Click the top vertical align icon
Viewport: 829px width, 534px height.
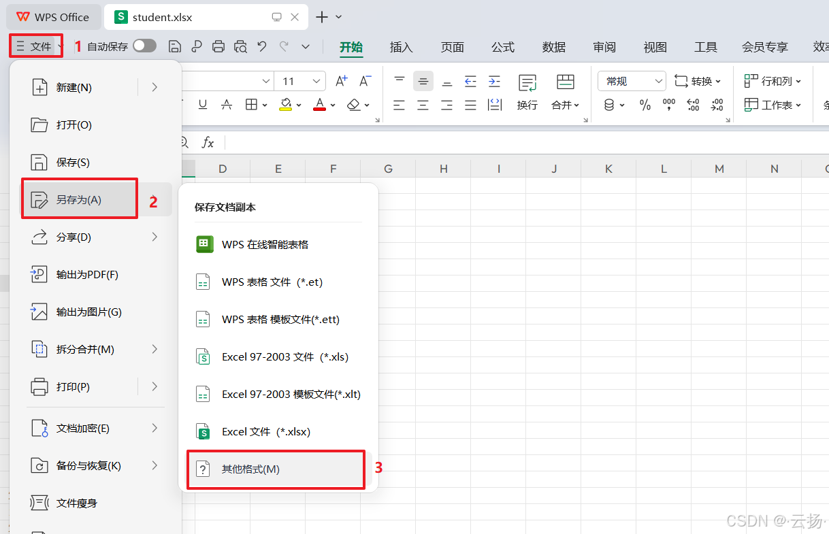point(400,81)
